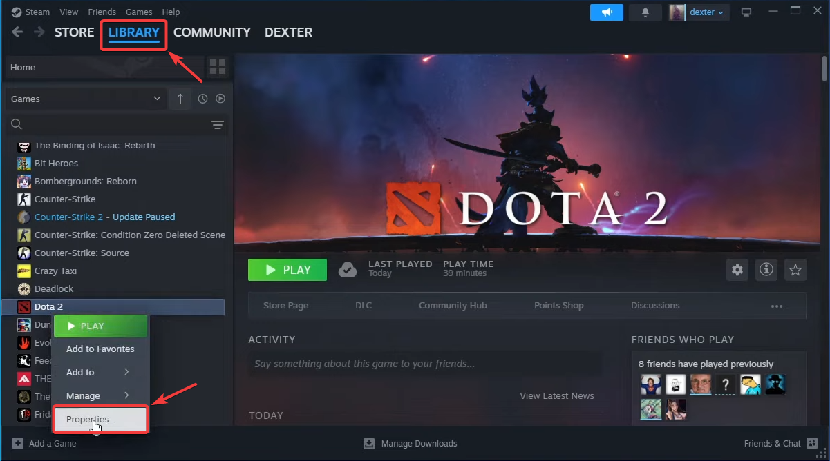The image size is (830, 461).
Task: Expand the Manage submenu
Action: [101, 395]
